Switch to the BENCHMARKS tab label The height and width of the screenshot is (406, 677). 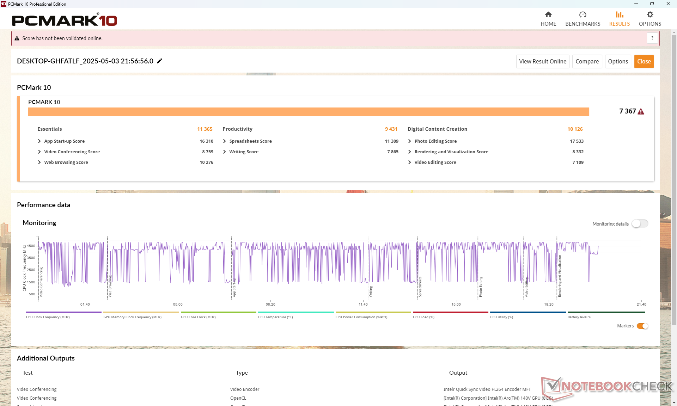tap(583, 24)
